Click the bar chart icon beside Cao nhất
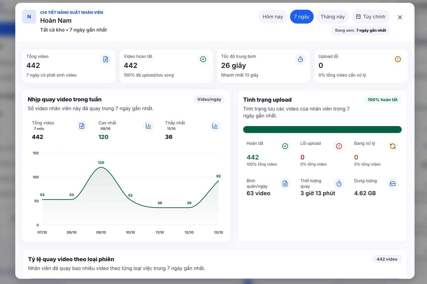The image size is (427, 284). click(x=148, y=126)
